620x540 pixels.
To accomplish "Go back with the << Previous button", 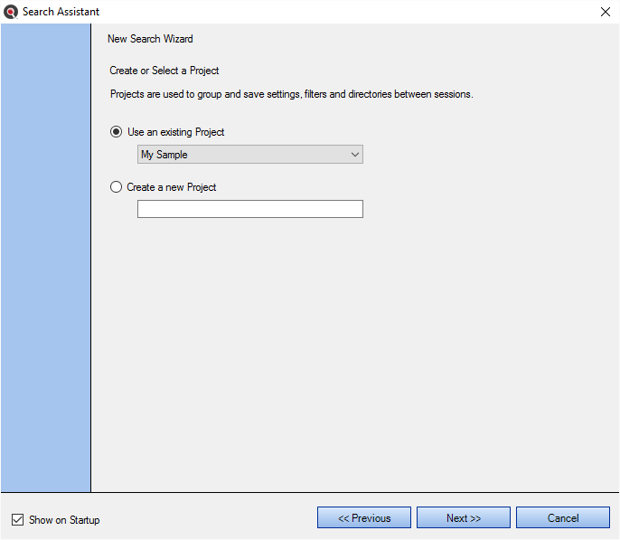I will tap(363, 517).
